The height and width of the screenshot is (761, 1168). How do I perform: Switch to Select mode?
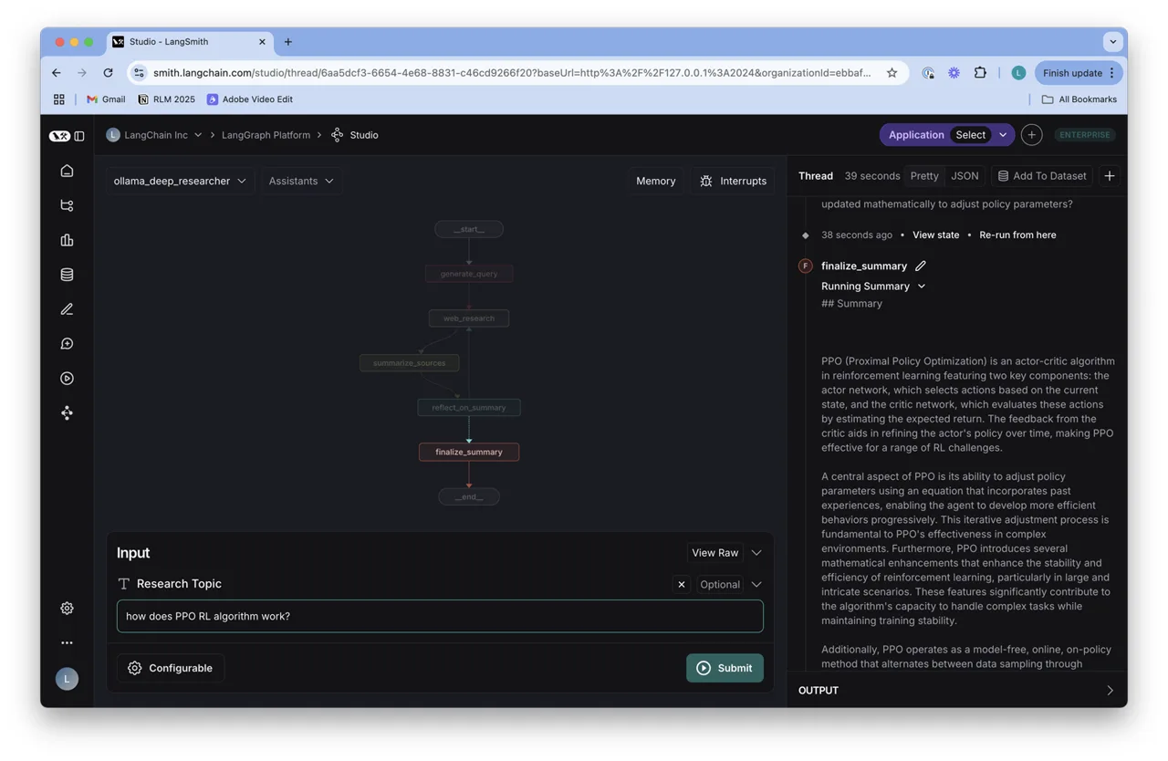click(971, 135)
